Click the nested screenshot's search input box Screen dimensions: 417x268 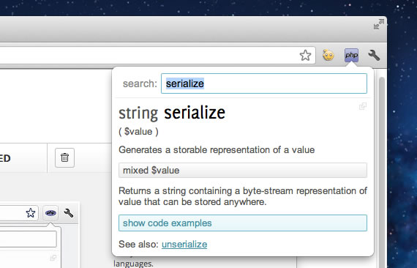(29, 239)
